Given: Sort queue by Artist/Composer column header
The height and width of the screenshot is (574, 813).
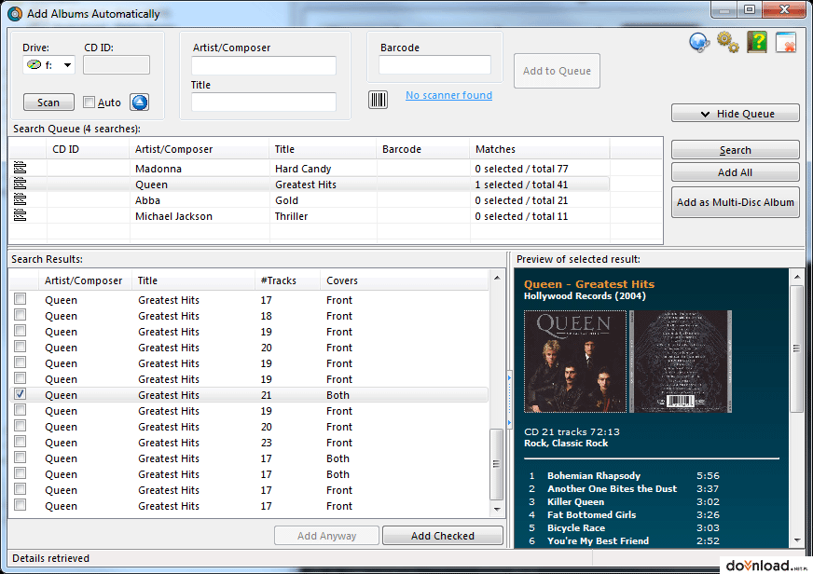Looking at the screenshot, I should [200, 149].
